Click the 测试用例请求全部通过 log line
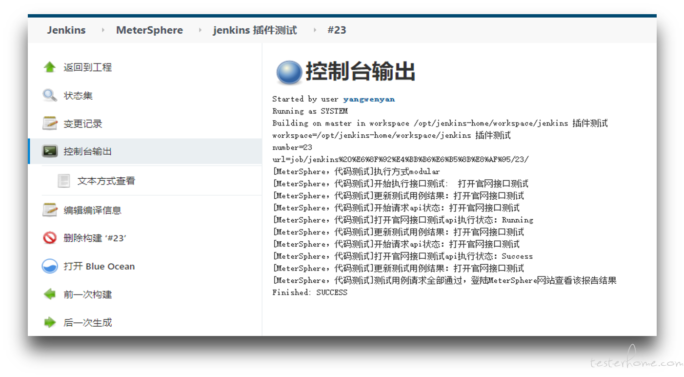Screen dimensions: 684x377 (x=444, y=281)
